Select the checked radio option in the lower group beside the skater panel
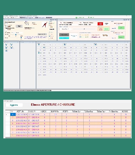Viewport: 135px width, 155px height. point(49,36)
